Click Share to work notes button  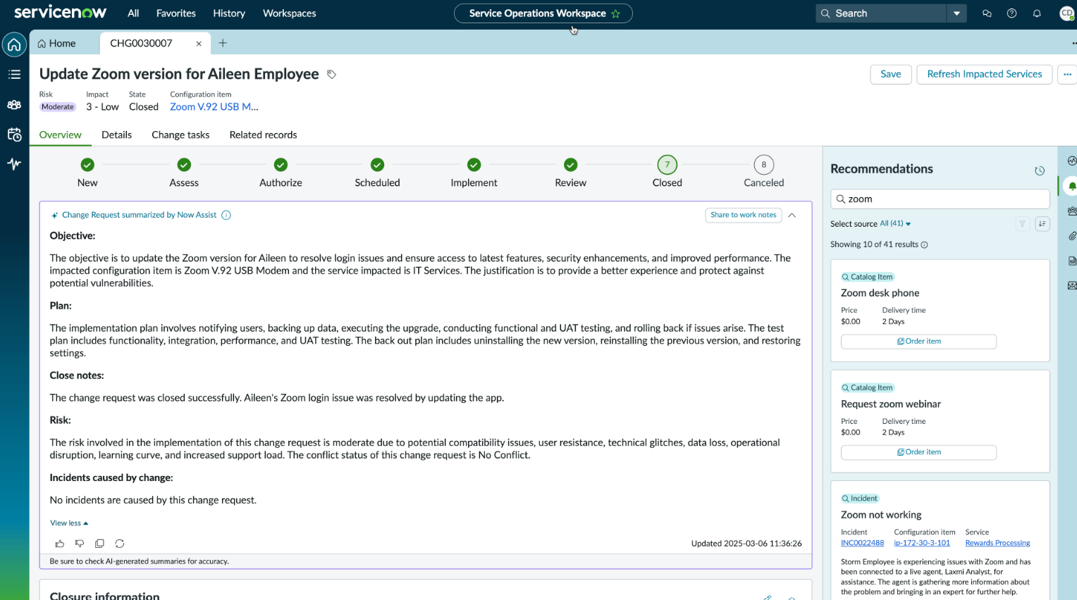click(x=744, y=215)
